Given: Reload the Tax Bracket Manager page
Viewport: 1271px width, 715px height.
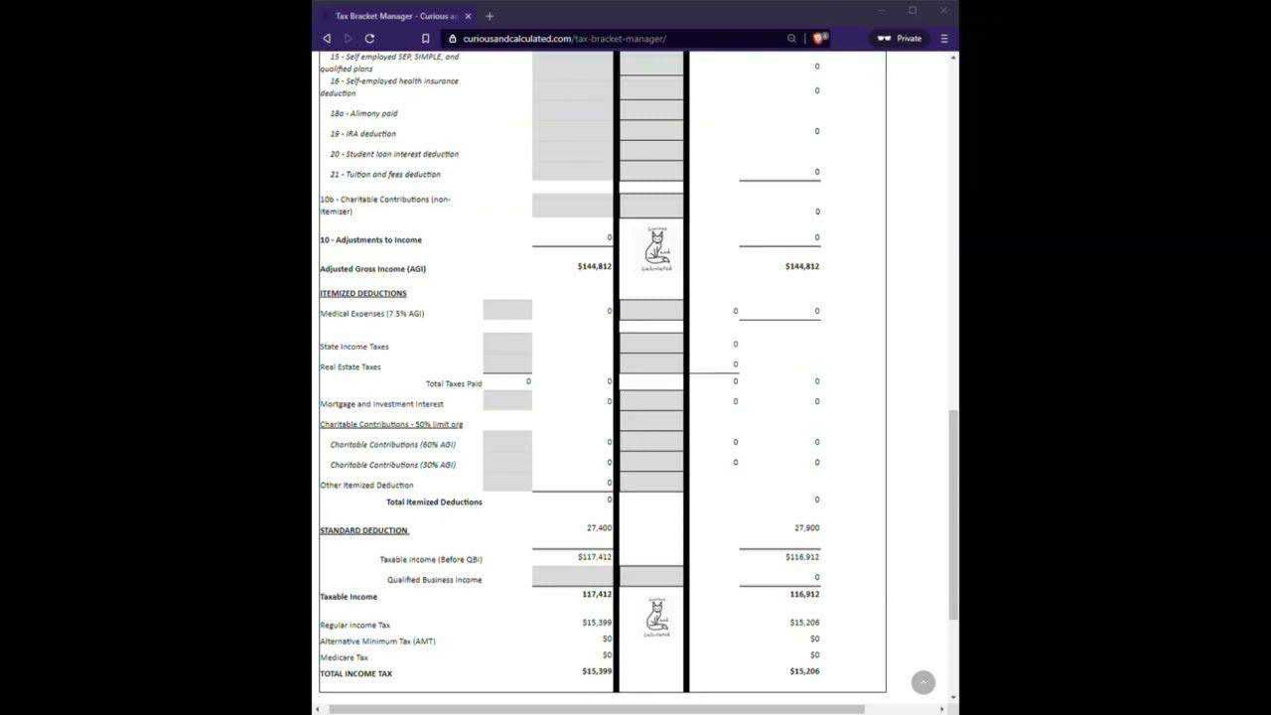Looking at the screenshot, I should pos(369,39).
